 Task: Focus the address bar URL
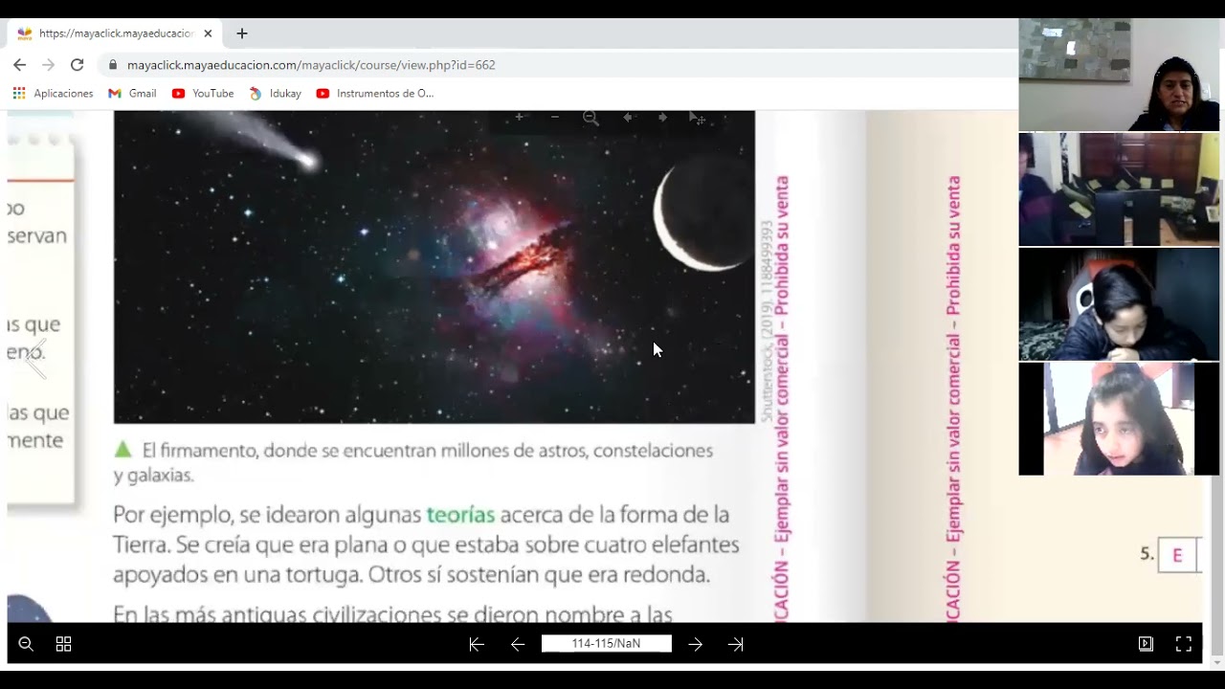pos(311,65)
